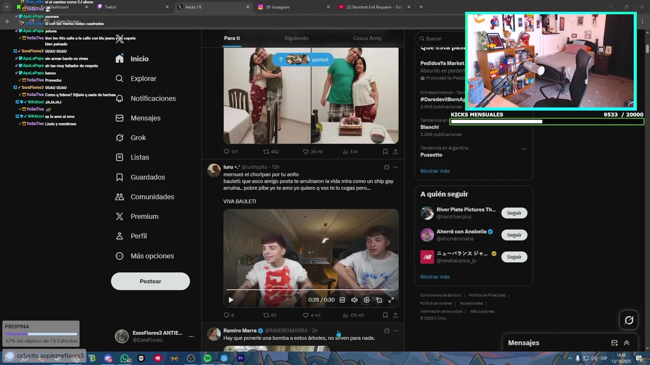Switch to Instagram browser tab
The width and height of the screenshot is (650, 365).
tap(294, 7)
